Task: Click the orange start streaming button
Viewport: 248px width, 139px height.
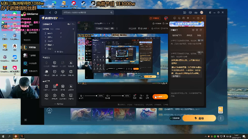Action: click(x=160, y=97)
